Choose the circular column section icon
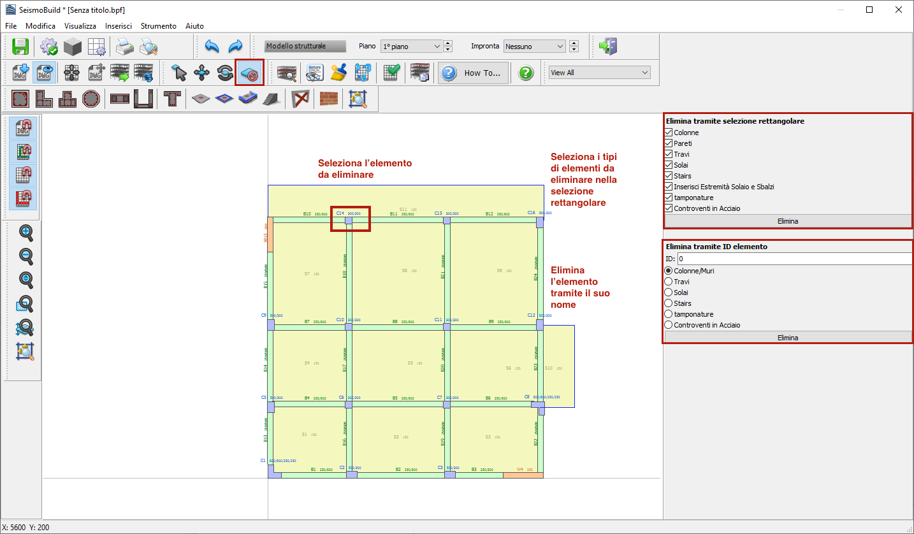Image resolution: width=914 pixels, height=534 pixels. (x=91, y=99)
